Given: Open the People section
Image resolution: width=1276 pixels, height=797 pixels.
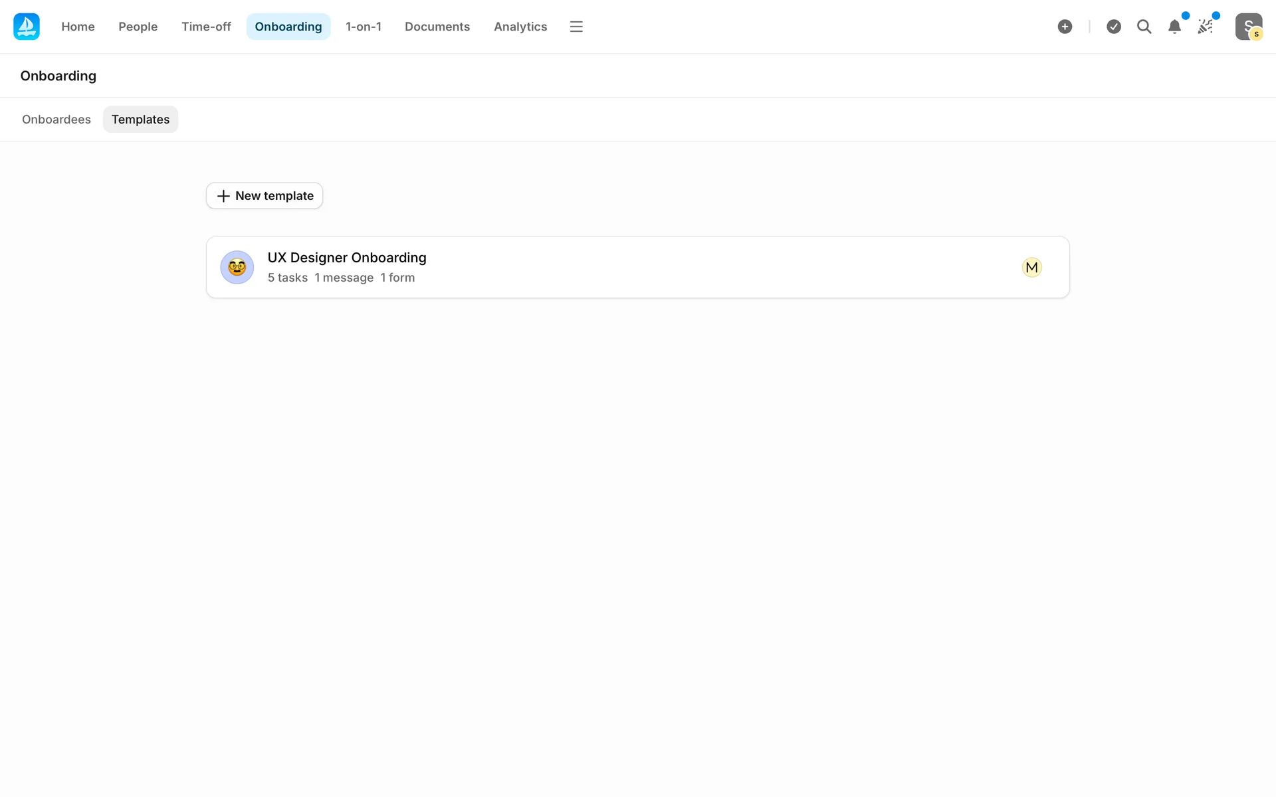Looking at the screenshot, I should [x=138, y=27].
